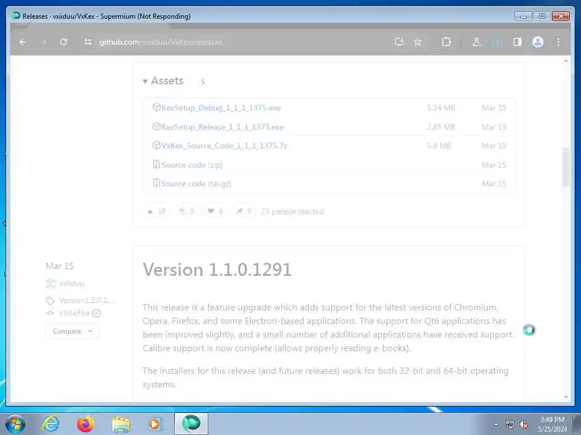The height and width of the screenshot is (435, 581).
Task: Click the heart reaction with 8
Action: pyautogui.click(x=215, y=211)
